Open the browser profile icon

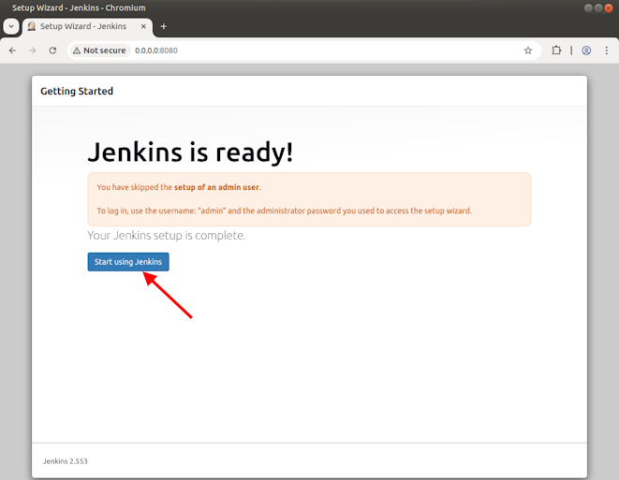(x=586, y=51)
